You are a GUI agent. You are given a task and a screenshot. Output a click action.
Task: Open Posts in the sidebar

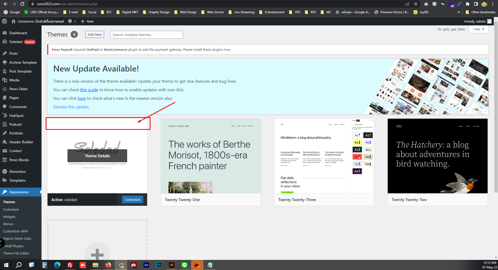click(x=13, y=53)
